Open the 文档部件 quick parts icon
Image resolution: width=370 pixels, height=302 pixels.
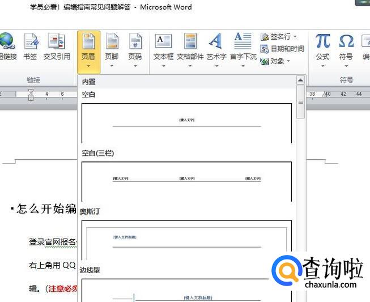tap(190, 41)
